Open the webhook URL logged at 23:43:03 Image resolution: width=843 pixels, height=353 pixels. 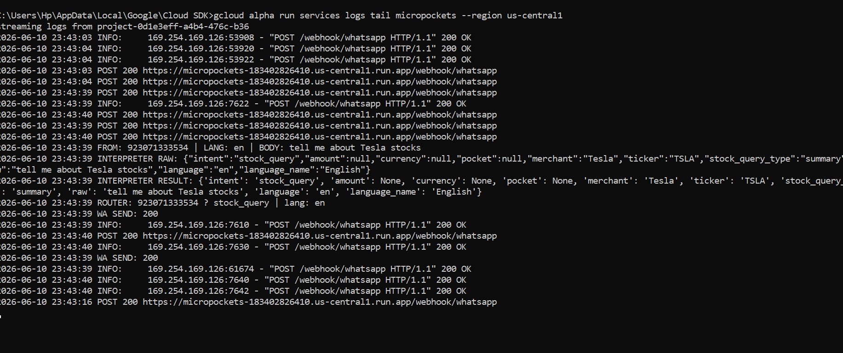coord(320,71)
